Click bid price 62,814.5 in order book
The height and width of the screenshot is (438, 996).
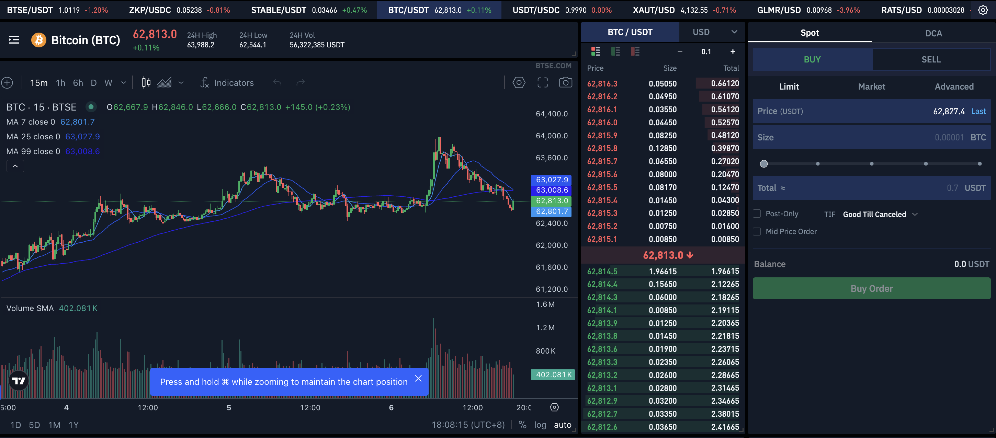602,272
